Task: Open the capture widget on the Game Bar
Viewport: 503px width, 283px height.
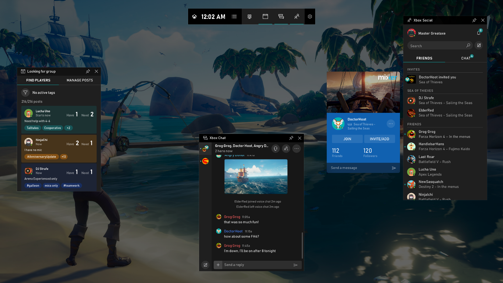Action: [x=250, y=17]
